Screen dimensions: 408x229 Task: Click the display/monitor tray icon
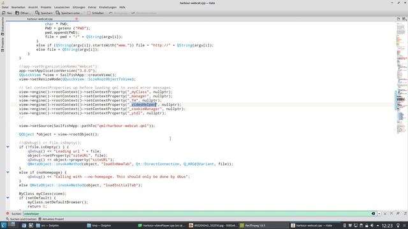[x=356, y=225]
